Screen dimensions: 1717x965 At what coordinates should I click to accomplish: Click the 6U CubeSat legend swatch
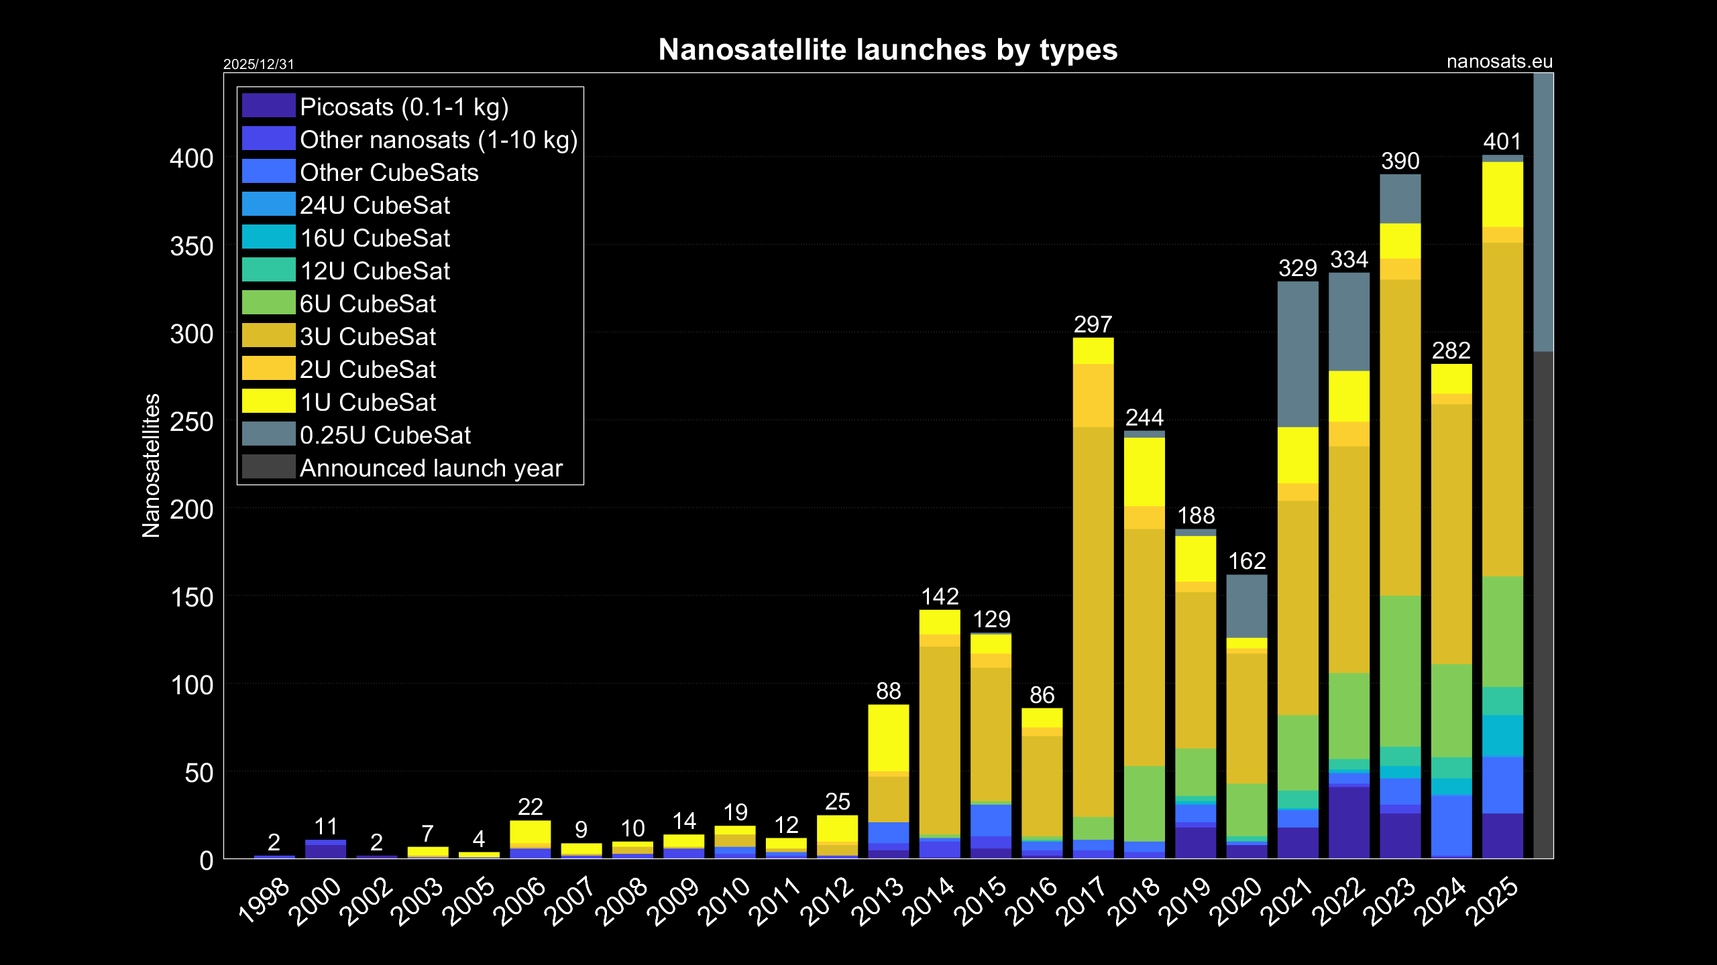[268, 303]
